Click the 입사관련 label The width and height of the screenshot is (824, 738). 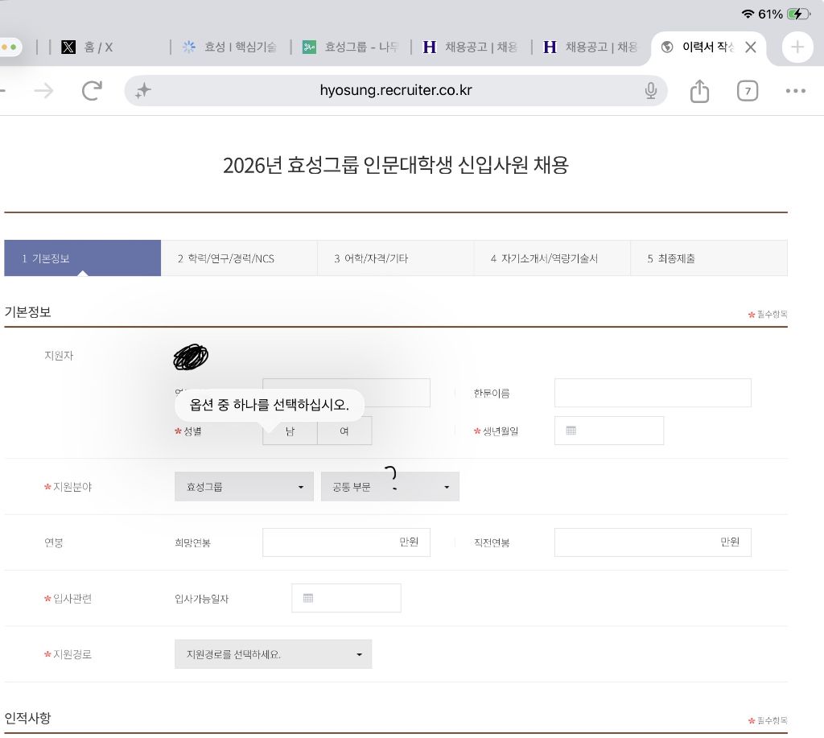(x=72, y=598)
